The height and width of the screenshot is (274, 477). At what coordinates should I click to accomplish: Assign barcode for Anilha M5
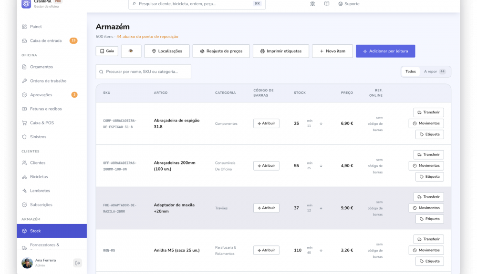coord(266,250)
